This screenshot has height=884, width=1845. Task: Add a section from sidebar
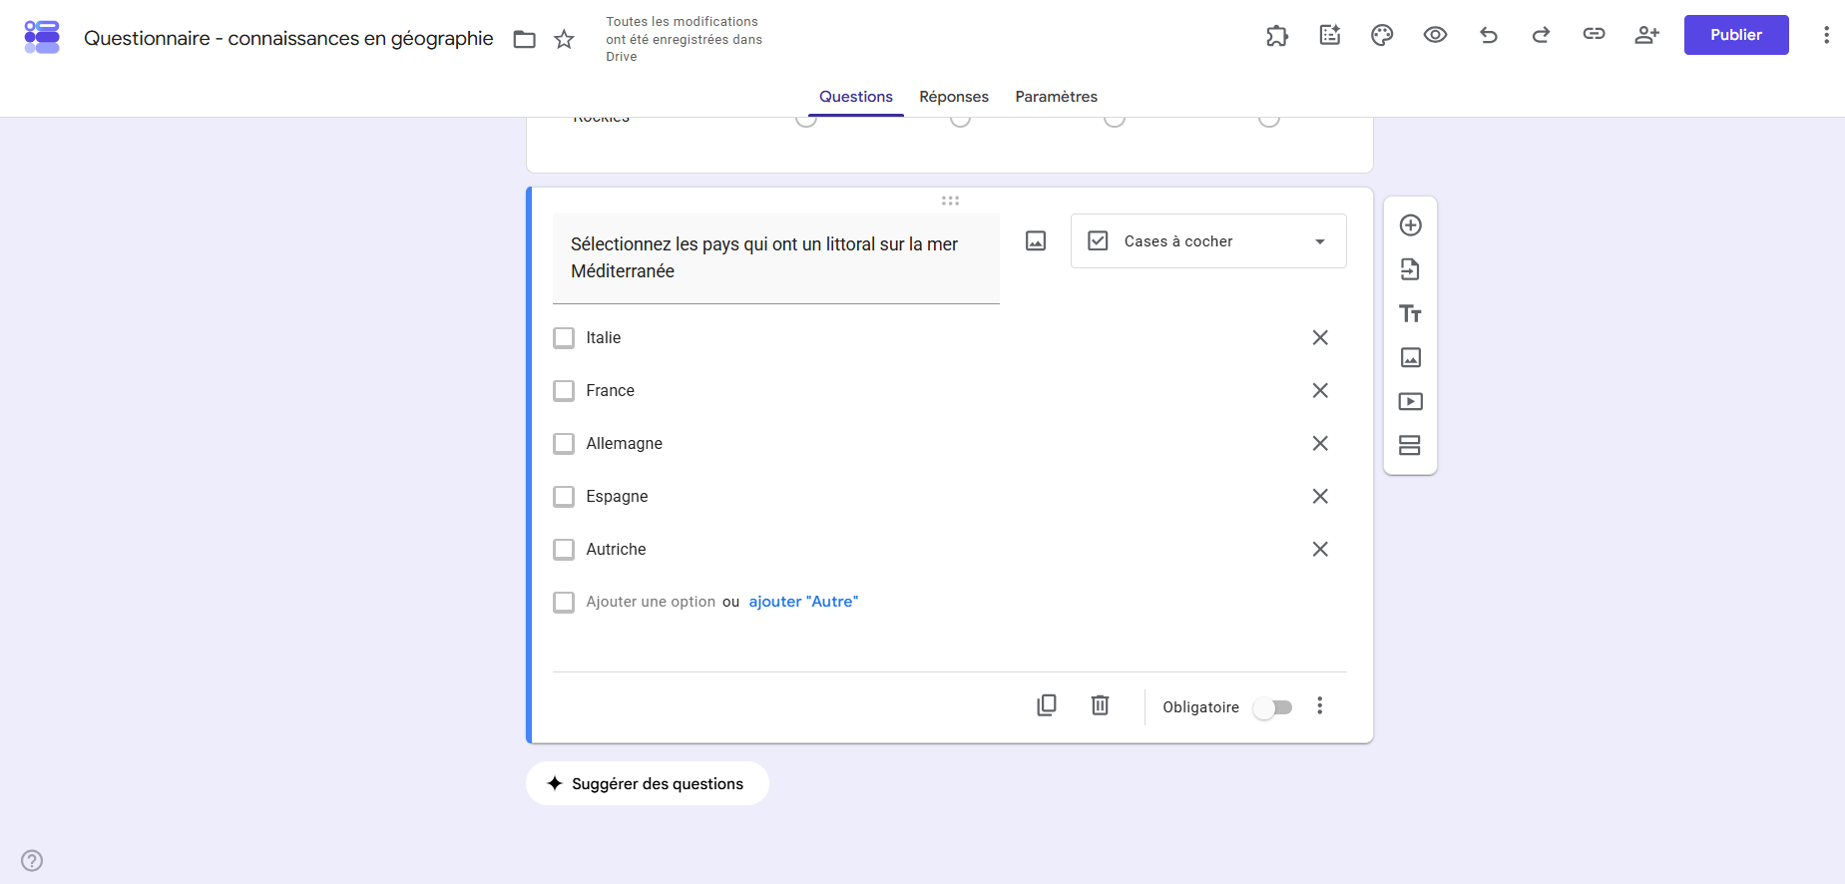1410,445
